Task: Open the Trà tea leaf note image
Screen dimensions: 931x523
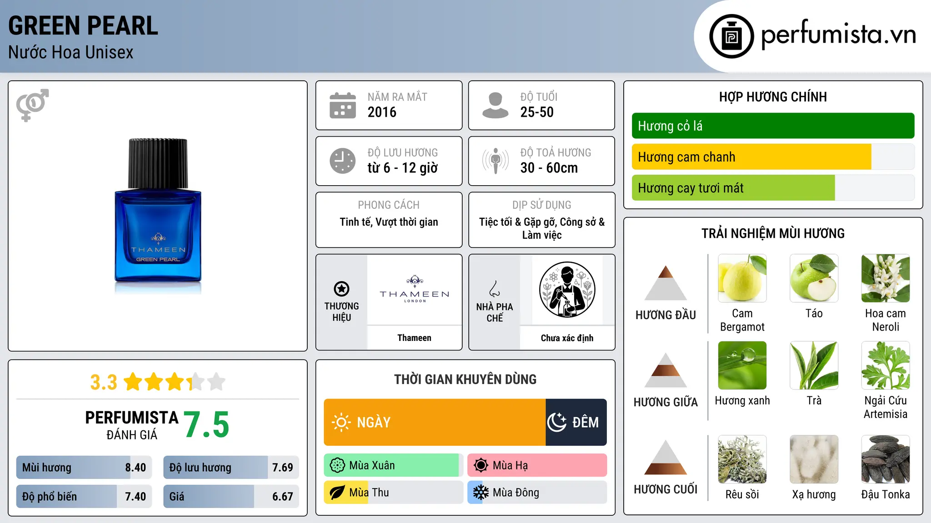Action: [814, 365]
